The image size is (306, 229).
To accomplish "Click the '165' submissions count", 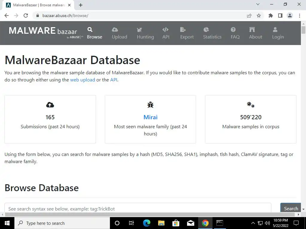I will 50,117.
